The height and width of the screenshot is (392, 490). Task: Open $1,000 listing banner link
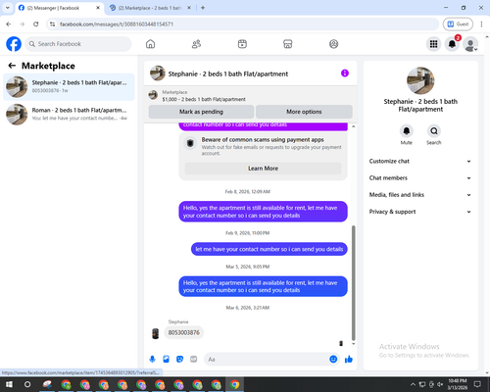[x=204, y=99]
